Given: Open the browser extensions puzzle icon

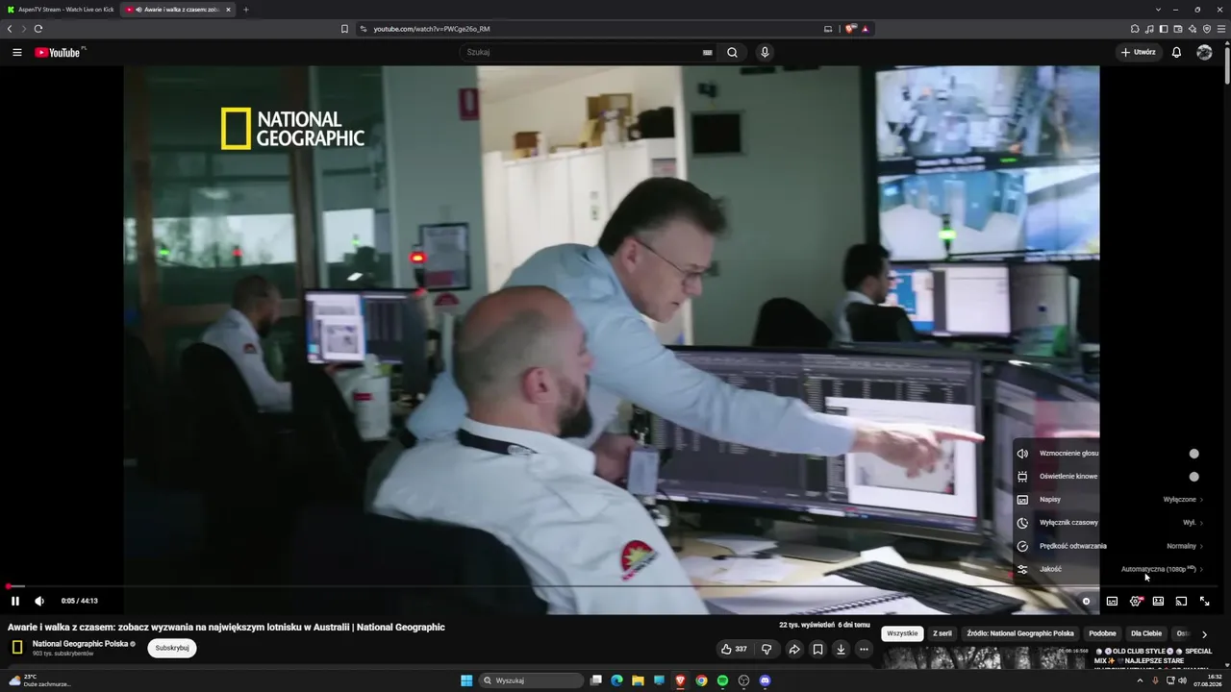Looking at the screenshot, I should (x=1135, y=29).
